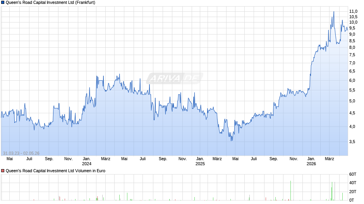Click the 40T volume axis label
The width and height of the screenshot is (364, 204).
point(353,183)
